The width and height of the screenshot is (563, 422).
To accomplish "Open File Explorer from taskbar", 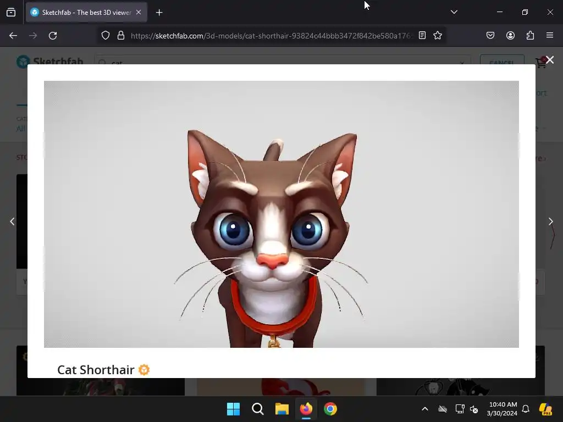I will 282,409.
